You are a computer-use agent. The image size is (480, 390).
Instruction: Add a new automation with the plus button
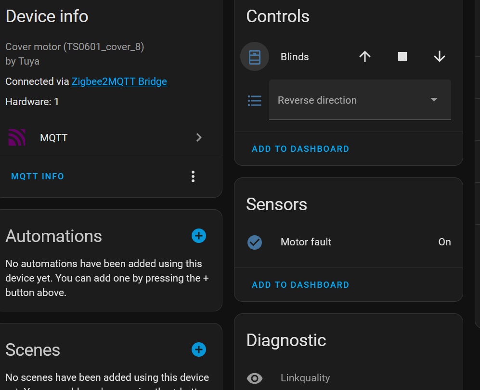point(199,236)
